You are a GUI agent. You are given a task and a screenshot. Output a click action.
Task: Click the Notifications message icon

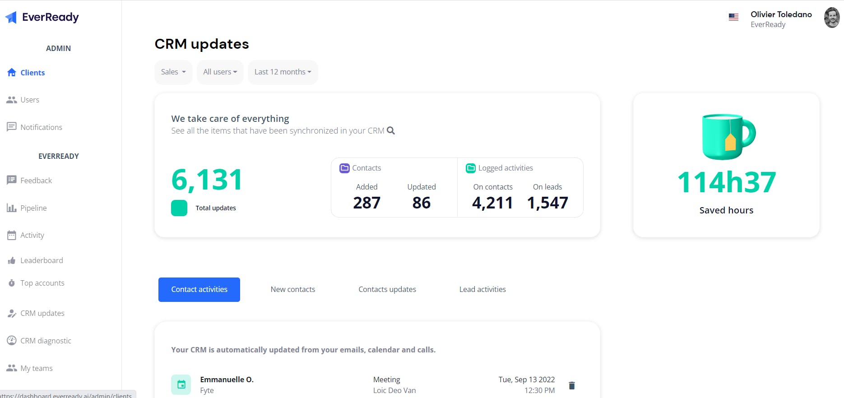pyautogui.click(x=12, y=127)
